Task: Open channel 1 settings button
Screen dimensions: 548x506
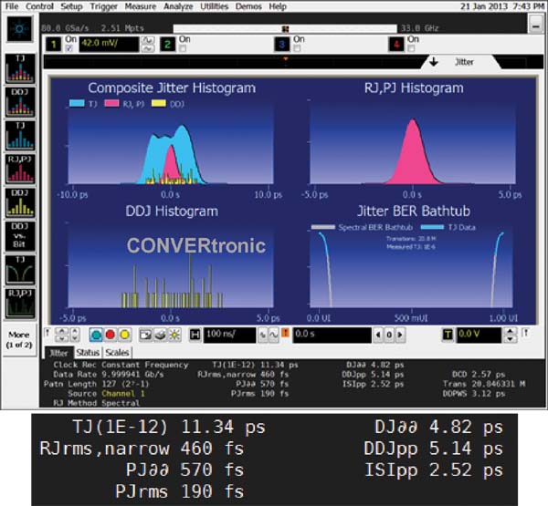Action: pyautogui.click(x=54, y=45)
